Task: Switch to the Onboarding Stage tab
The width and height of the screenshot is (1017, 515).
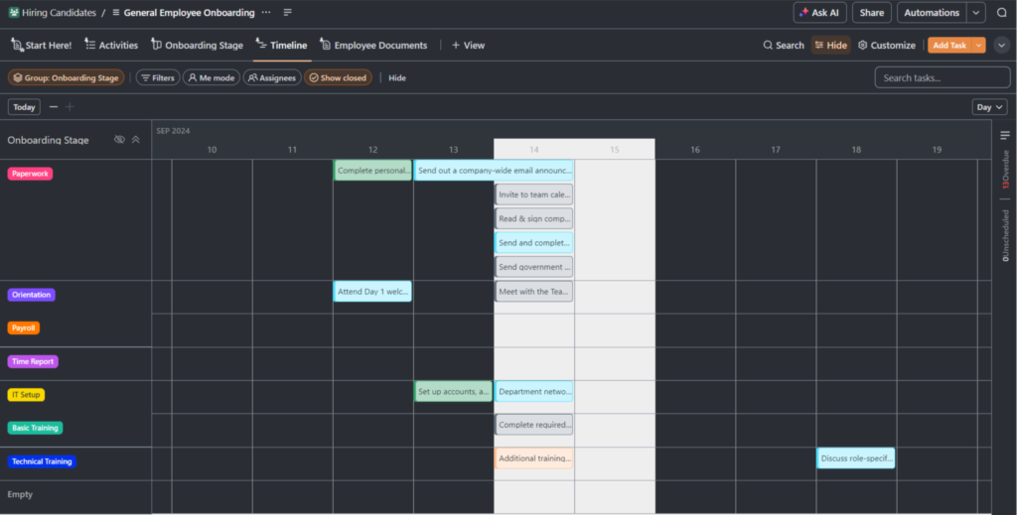Action: 198,46
